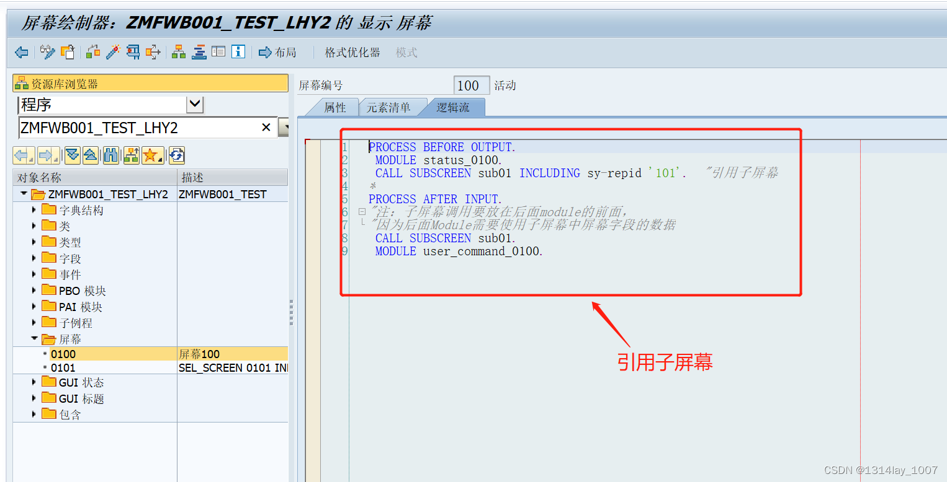Open the program name history dropdown arrow

(x=284, y=128)
